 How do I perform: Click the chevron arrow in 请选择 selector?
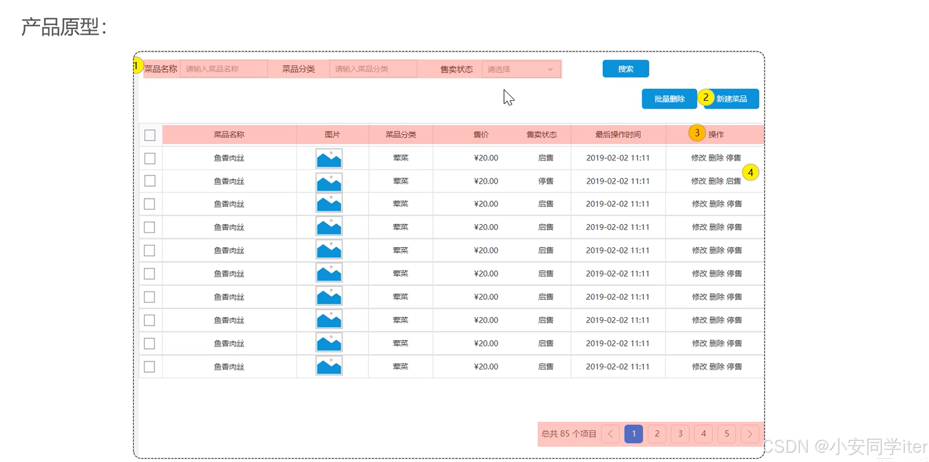(550, 69)
